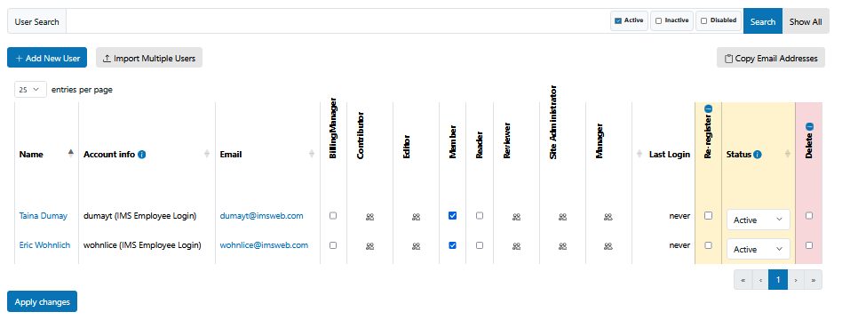Click Add New User button

(x=47, y=58)
